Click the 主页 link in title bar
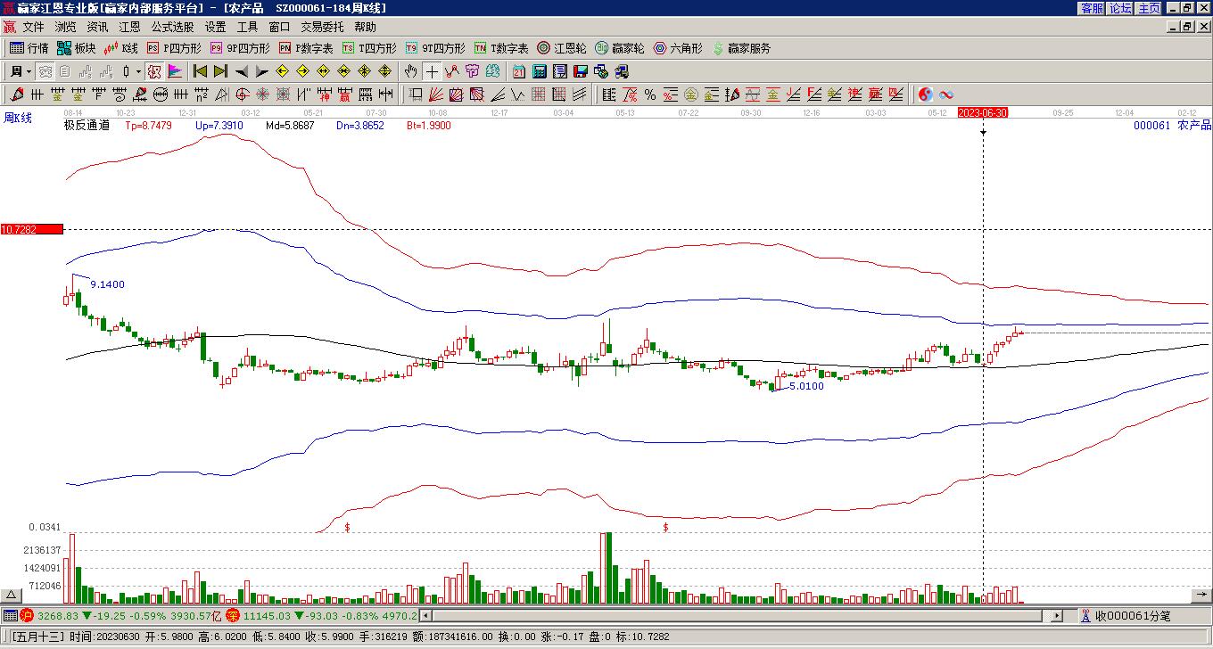 pos(1149,8)
